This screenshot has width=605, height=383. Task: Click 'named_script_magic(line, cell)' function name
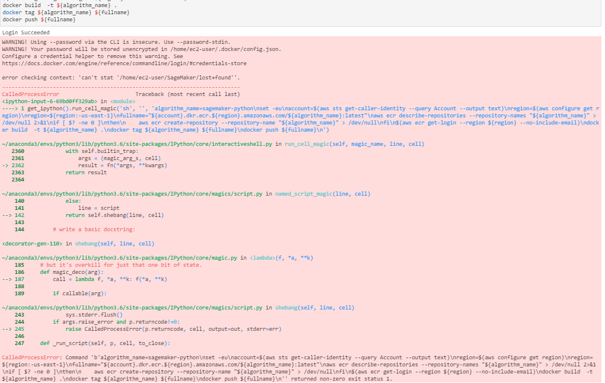click(x=322, y=194)
